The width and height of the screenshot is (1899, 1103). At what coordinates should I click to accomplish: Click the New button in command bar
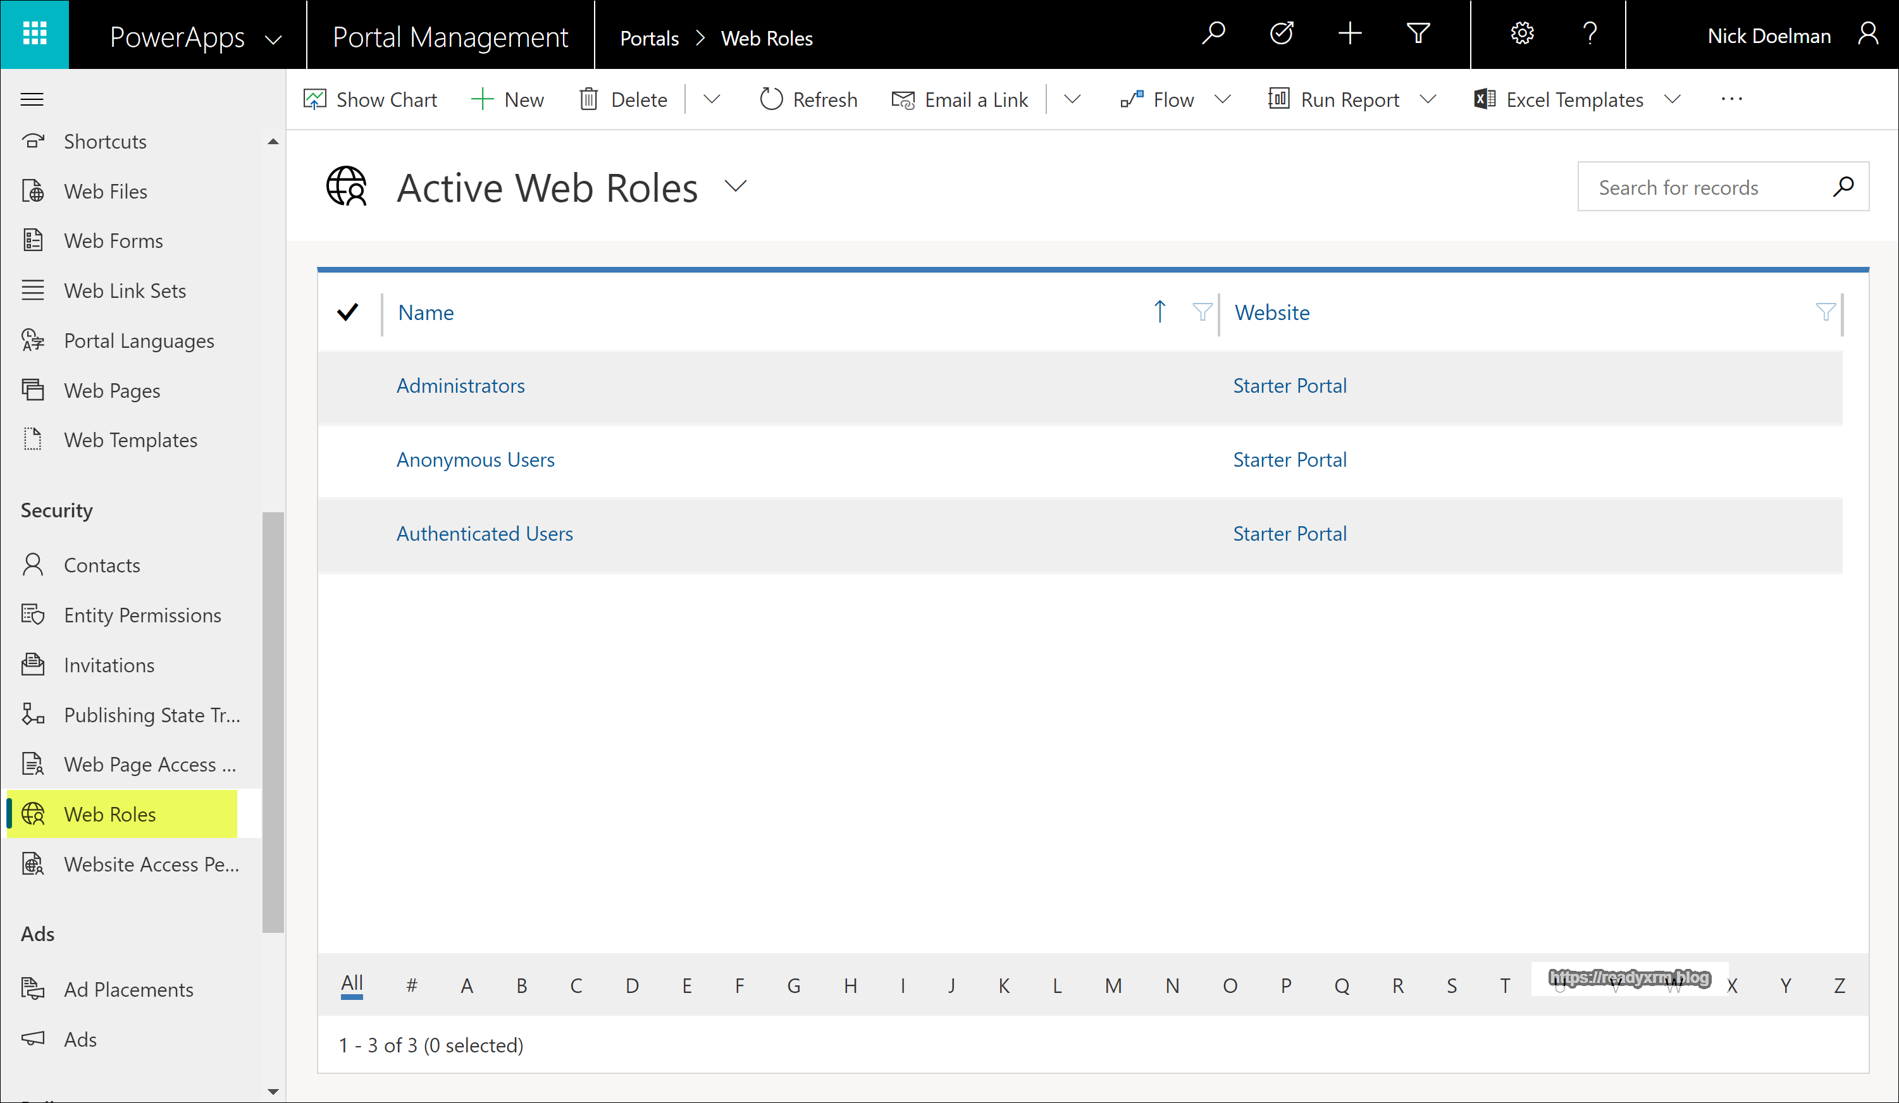tap(507, 99)
